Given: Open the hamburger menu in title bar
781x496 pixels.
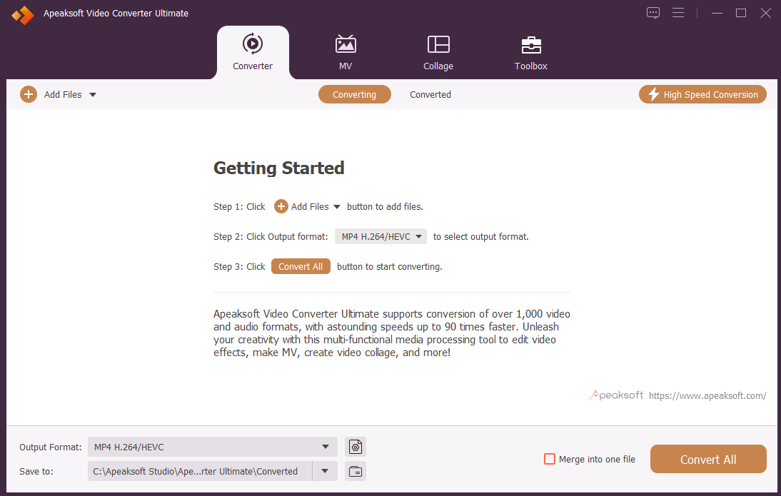Looking at the screenshot, I should (678, 13).
